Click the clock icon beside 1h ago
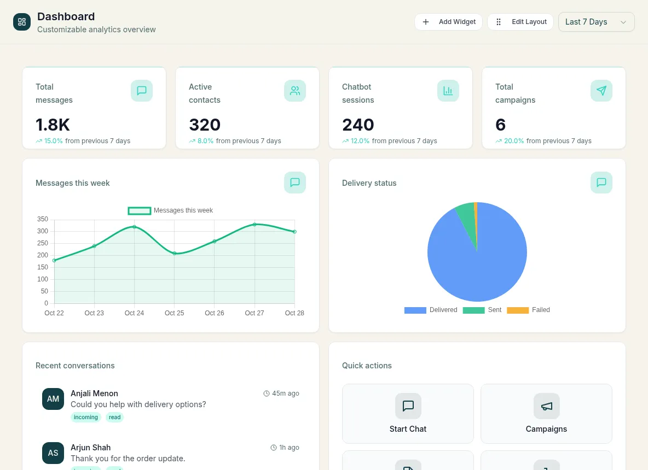648x470 pixels. pyautogui.click(x=274, y=448)
